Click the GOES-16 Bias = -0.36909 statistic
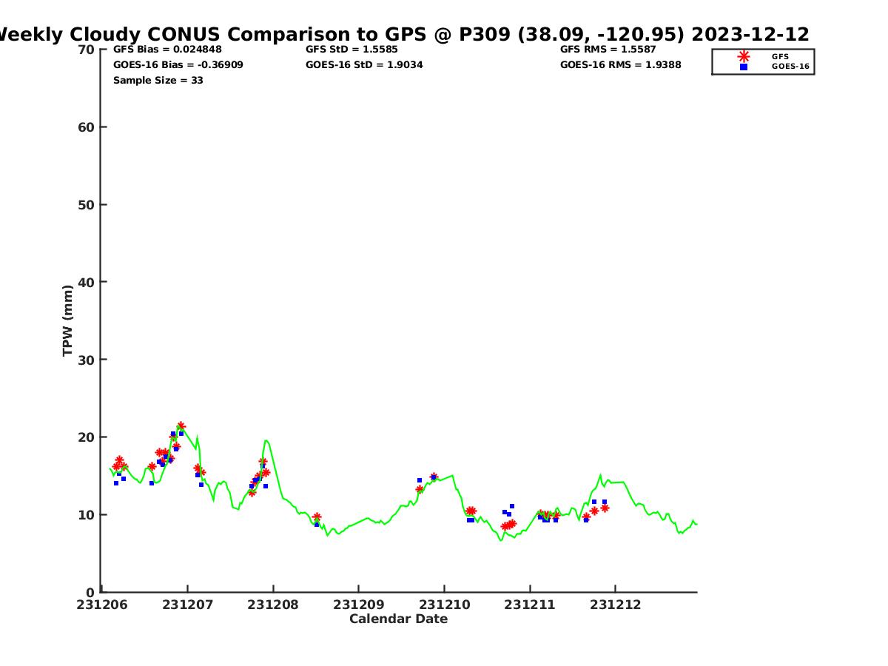Image resolution: width=888 pixels, height=666 pixels. 178,64
